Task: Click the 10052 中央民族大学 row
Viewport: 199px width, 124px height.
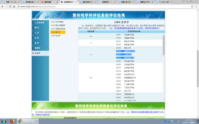Action: point(125,98)
